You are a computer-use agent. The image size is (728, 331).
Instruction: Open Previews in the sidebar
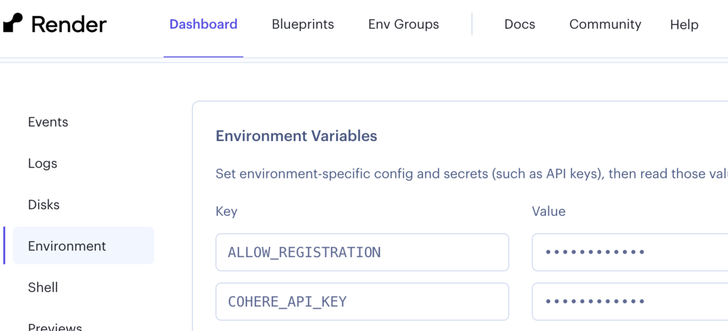[55, 327]
